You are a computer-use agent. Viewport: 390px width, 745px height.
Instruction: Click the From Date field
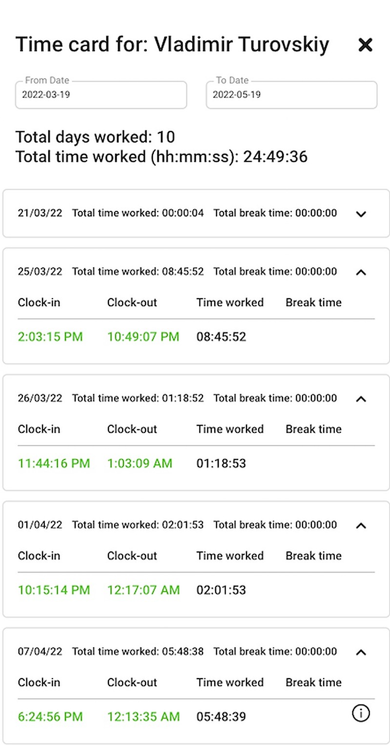(x=101, y=95)
